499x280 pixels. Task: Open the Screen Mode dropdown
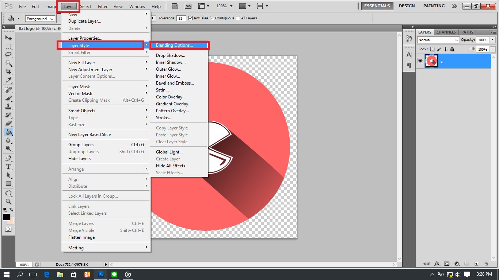click(x=263, y=6)
